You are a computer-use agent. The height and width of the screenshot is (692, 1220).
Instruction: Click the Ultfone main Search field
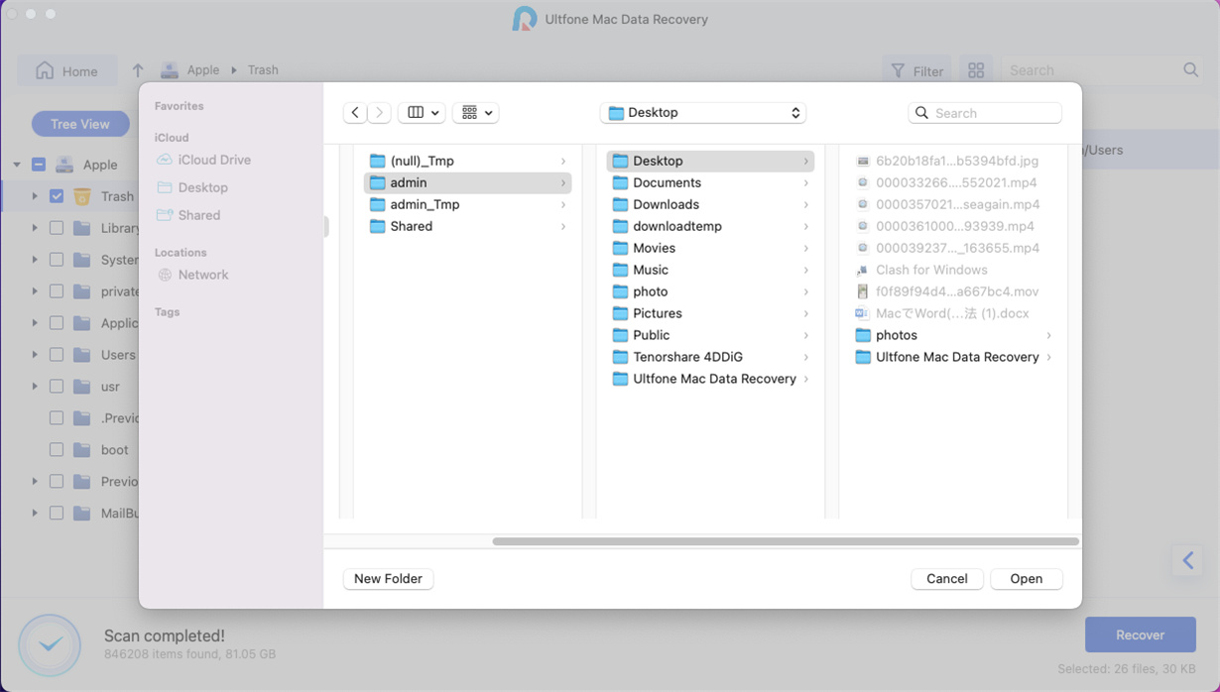click(1091, 70)
